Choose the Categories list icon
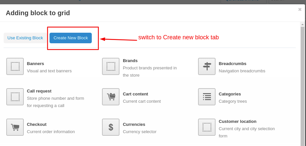 (x=207, y=97)
